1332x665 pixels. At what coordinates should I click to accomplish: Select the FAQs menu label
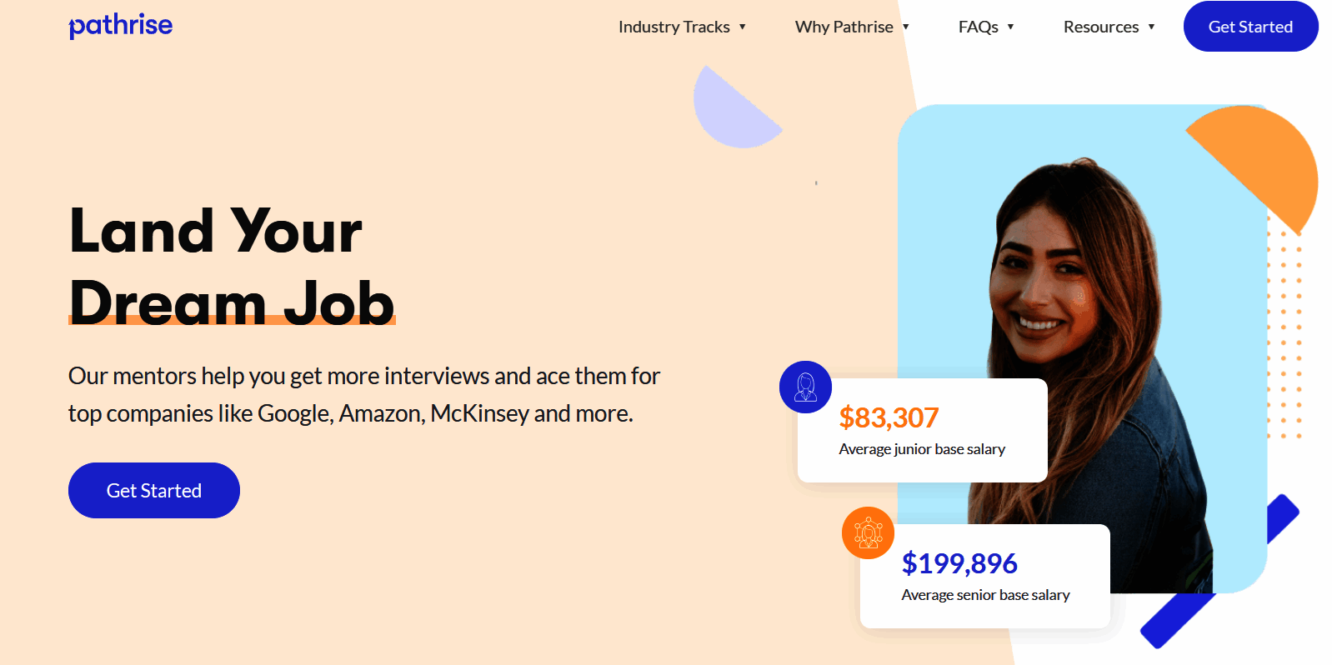[978, 27]
